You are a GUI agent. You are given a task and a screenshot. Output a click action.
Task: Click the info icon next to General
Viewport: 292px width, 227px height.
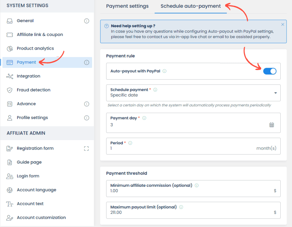[87, 21]
